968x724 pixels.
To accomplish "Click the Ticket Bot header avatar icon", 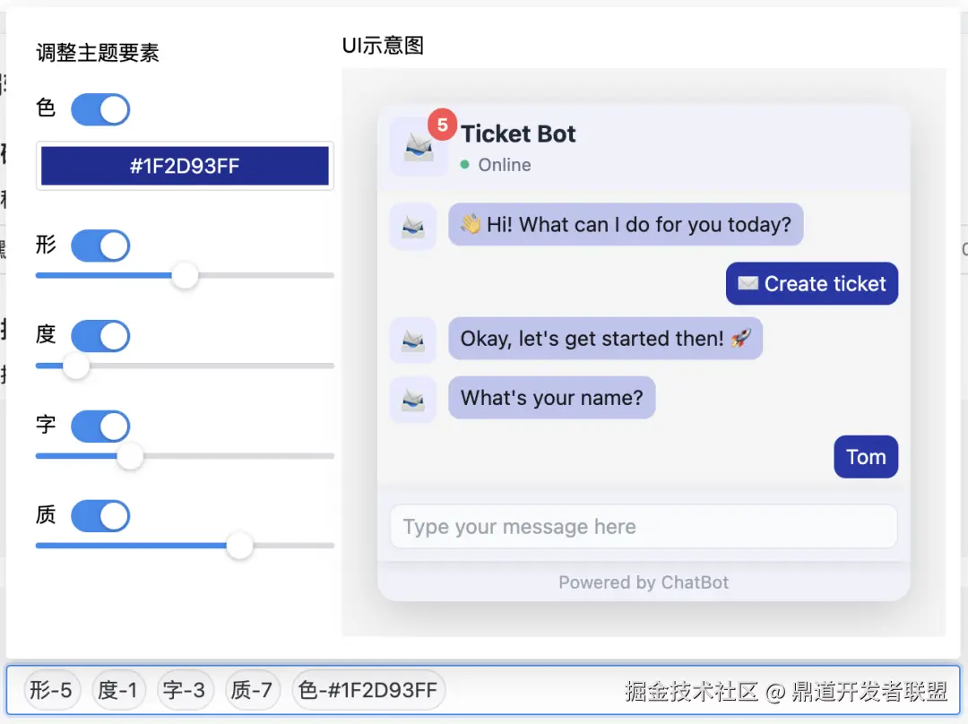I will coord(419,147).
